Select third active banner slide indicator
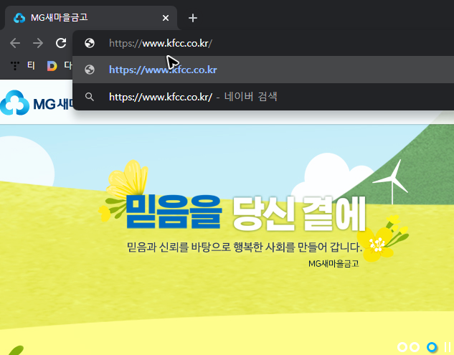The image size is (454, 355). pos(432,347)
